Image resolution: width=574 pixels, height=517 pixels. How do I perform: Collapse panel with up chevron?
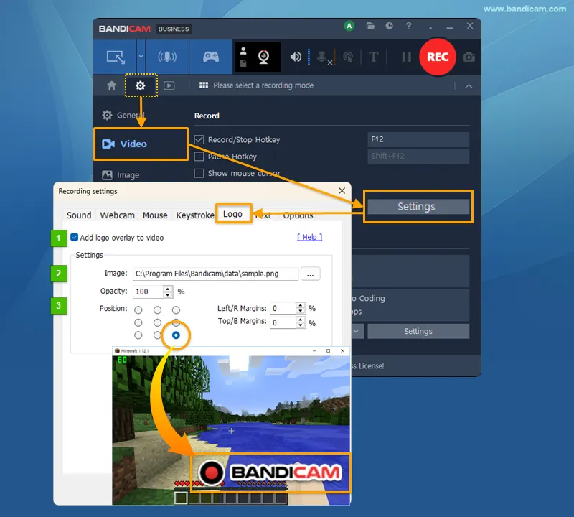click(469, 86)
